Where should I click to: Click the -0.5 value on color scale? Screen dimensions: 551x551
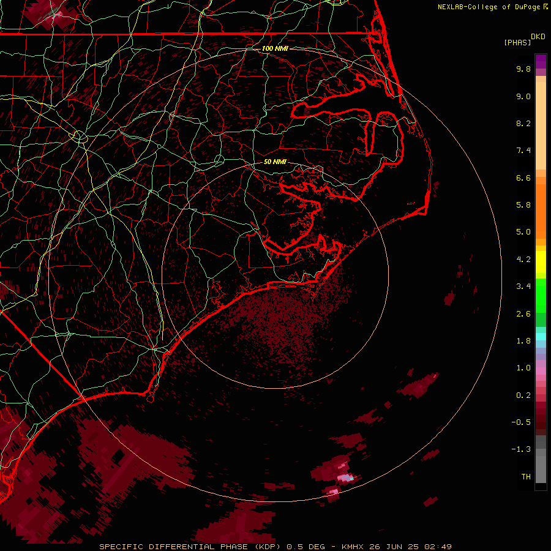tap(521, 422)
